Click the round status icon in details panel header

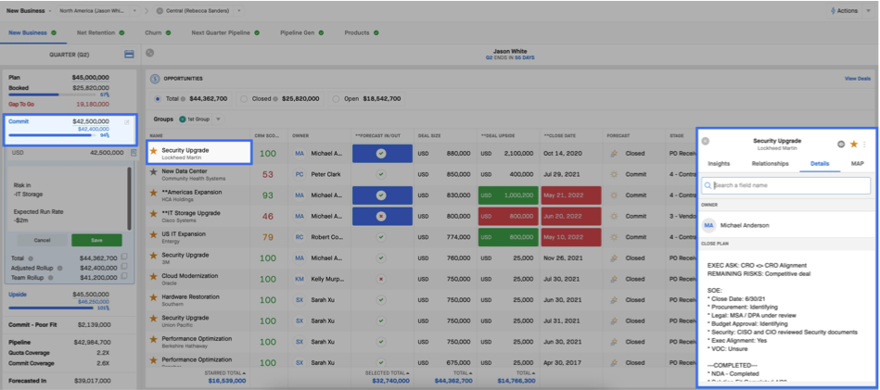tap(841, 144)
